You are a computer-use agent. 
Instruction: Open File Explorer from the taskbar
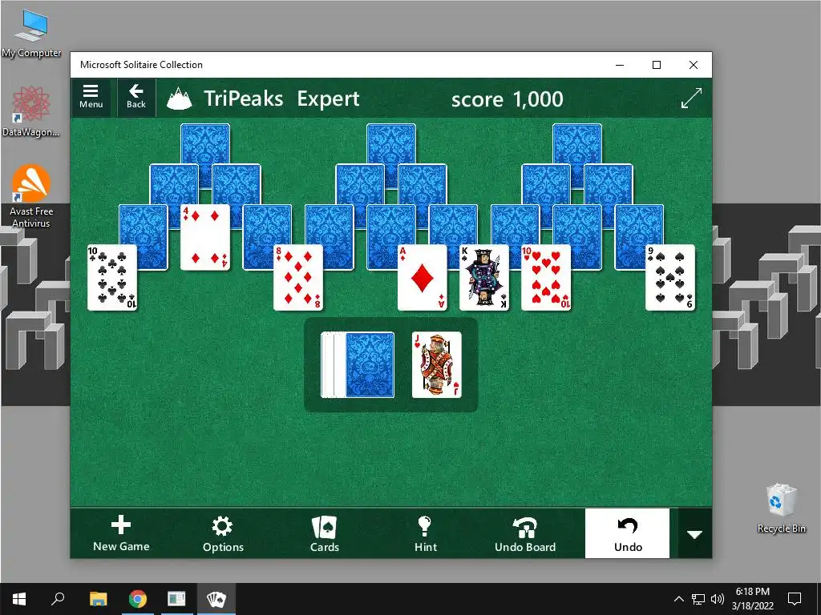click(x=98, y=599)
